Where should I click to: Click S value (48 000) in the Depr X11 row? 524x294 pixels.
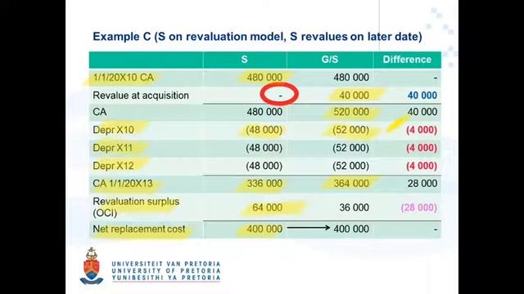click(x=264, y=148)
